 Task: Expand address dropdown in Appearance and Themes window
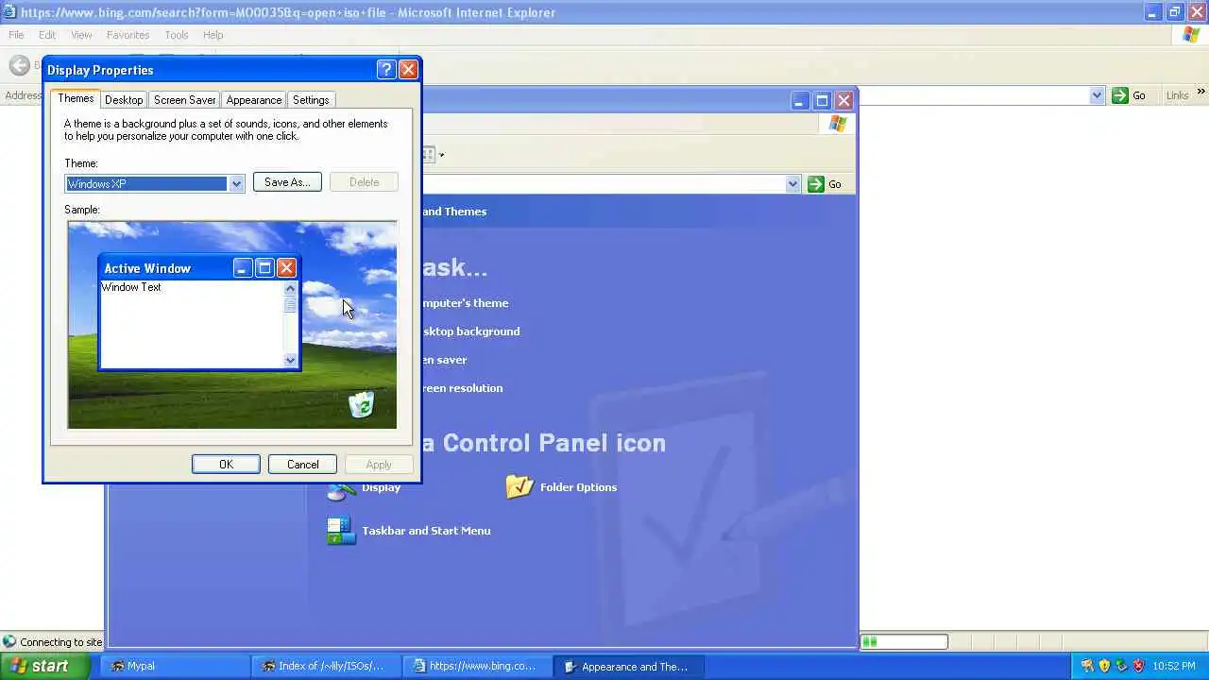tap(792, 184)
